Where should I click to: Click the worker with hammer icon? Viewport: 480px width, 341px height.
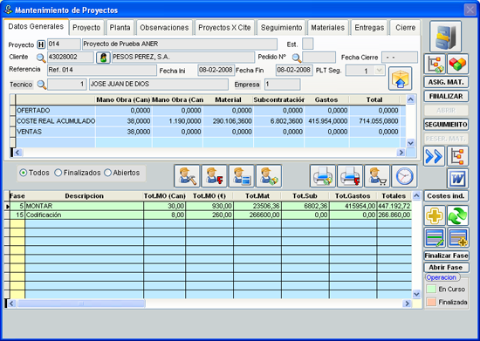(187, 176)
